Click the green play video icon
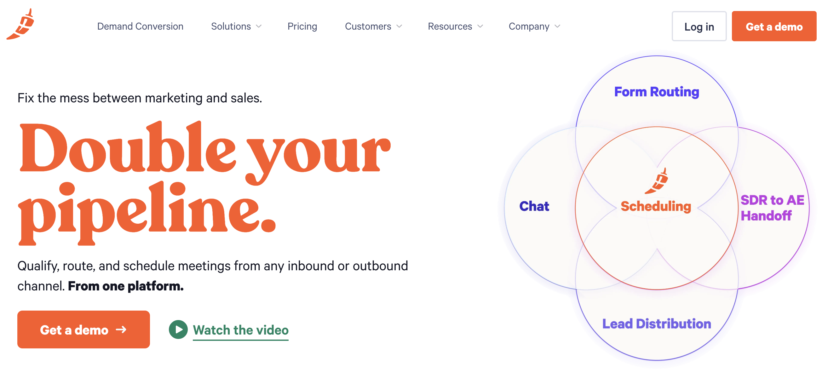828x378 pixels. click(x=178, y=329)
